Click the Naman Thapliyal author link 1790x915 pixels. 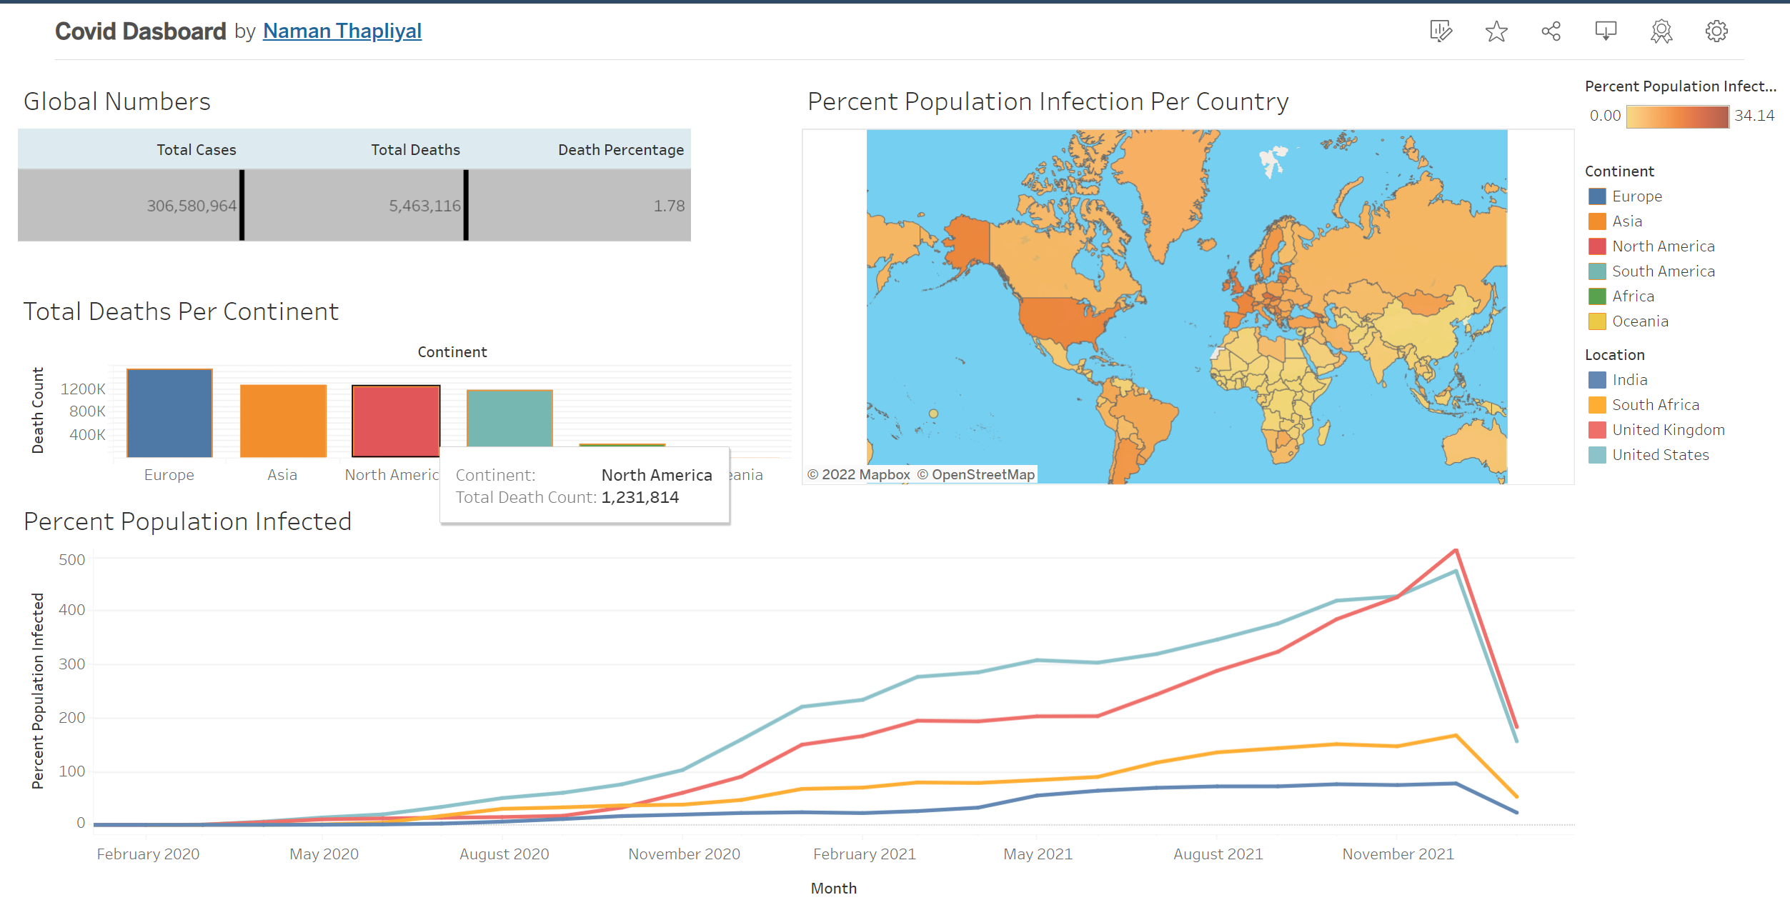[x=342, y=30]
